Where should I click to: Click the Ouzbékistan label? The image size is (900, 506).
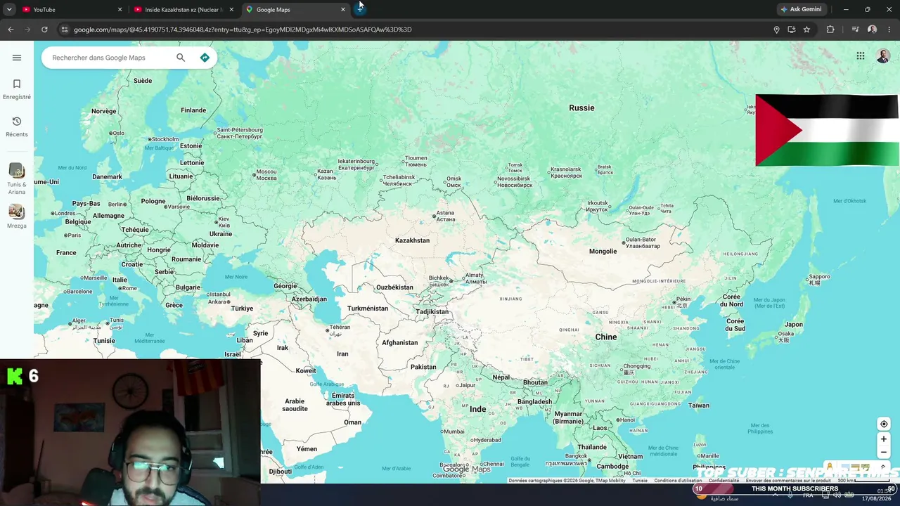[394, 287]
